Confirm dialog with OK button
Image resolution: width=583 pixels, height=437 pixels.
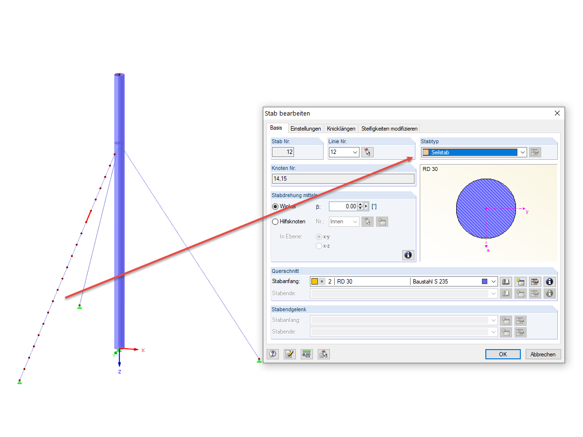point(503,354)
